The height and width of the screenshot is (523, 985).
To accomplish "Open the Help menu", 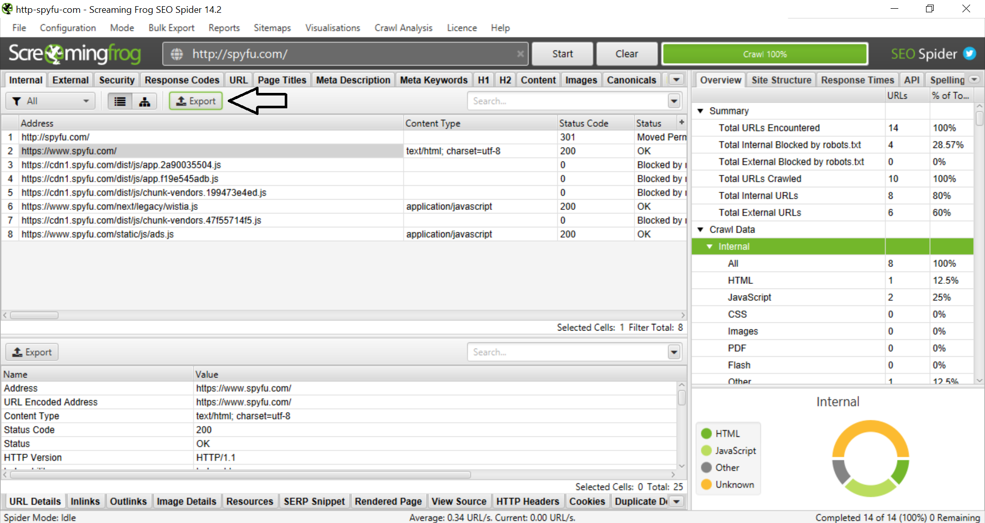I will point(500,28).
